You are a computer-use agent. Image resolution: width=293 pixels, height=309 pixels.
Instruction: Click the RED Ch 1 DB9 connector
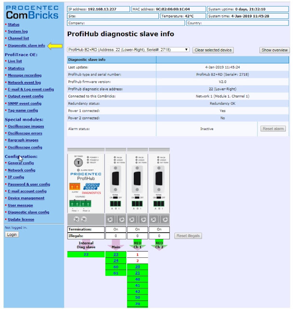click(x=137, y=179)
